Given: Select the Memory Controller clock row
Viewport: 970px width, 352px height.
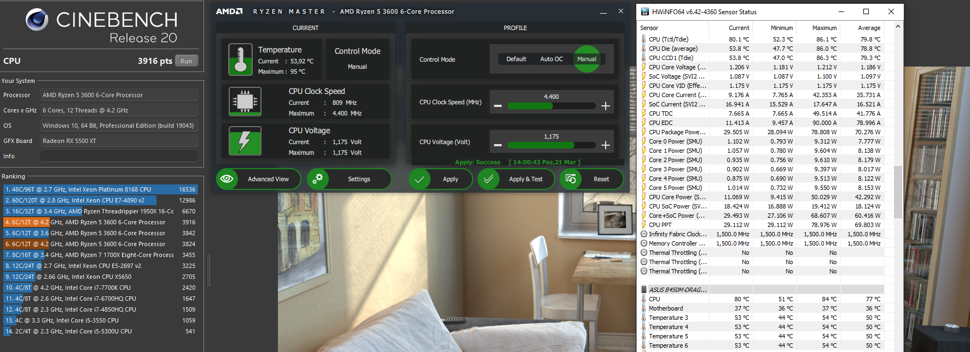Looking at the screenshot, I should coord(762,243).
